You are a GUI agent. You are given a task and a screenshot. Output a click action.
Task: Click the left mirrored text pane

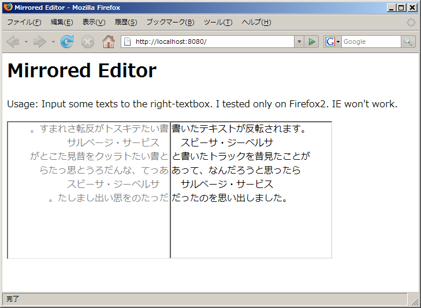(x=88, y=190)
